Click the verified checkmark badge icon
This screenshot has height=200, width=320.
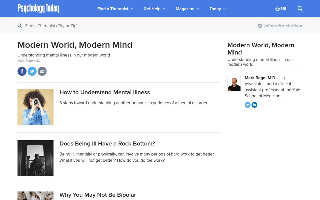[260, 25]
